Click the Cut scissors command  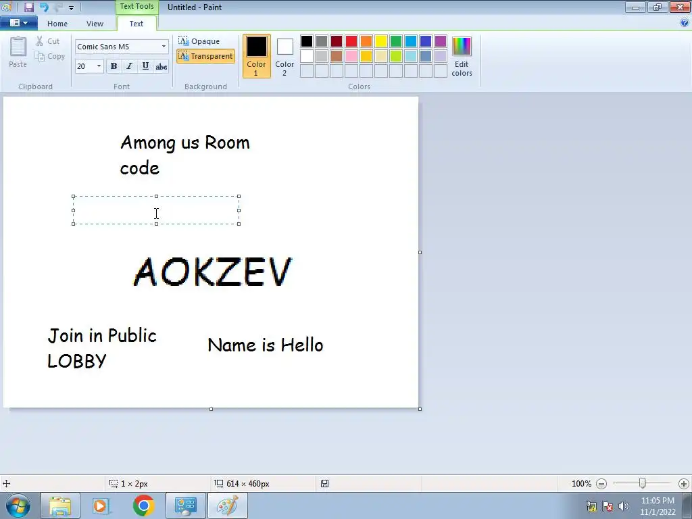[x=48, y=41]
